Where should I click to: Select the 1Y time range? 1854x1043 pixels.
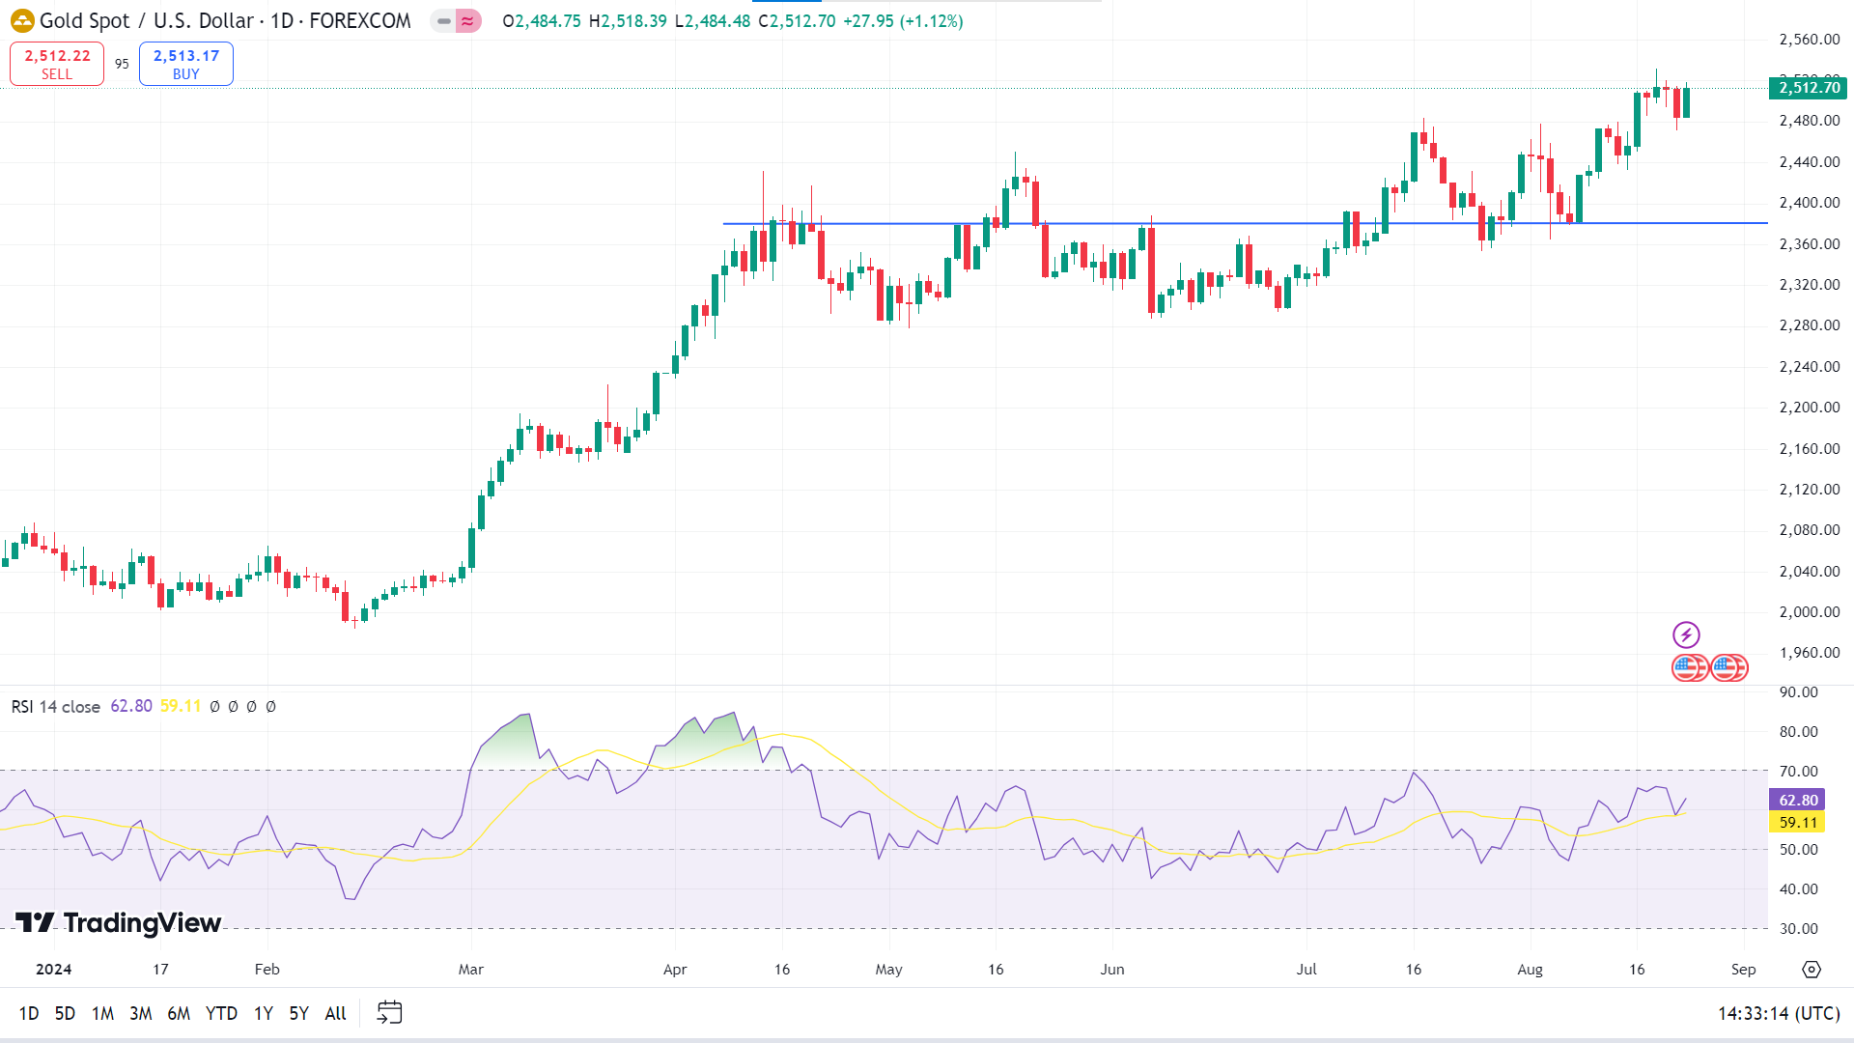(264, 1013)
